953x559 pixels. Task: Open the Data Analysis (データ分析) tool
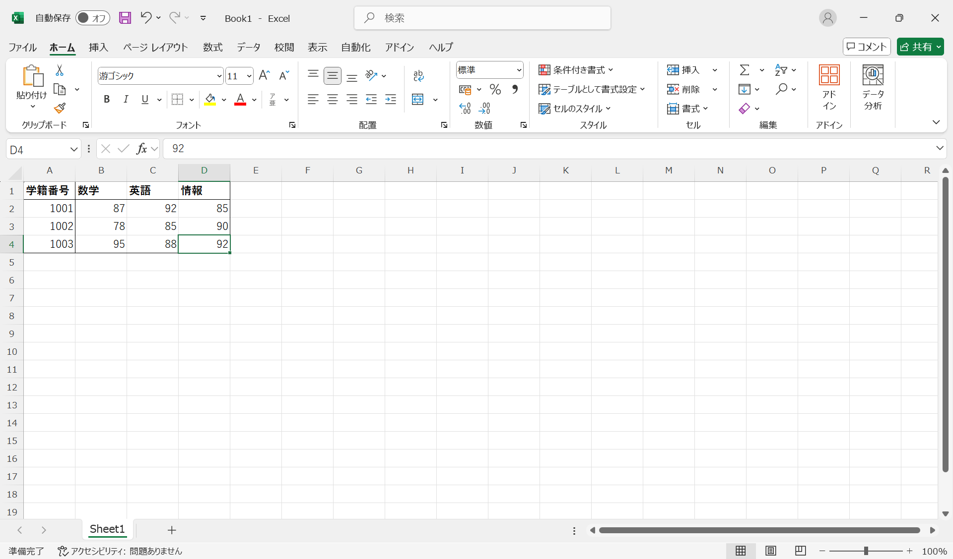pyautogui.click(x=873, y=88)
